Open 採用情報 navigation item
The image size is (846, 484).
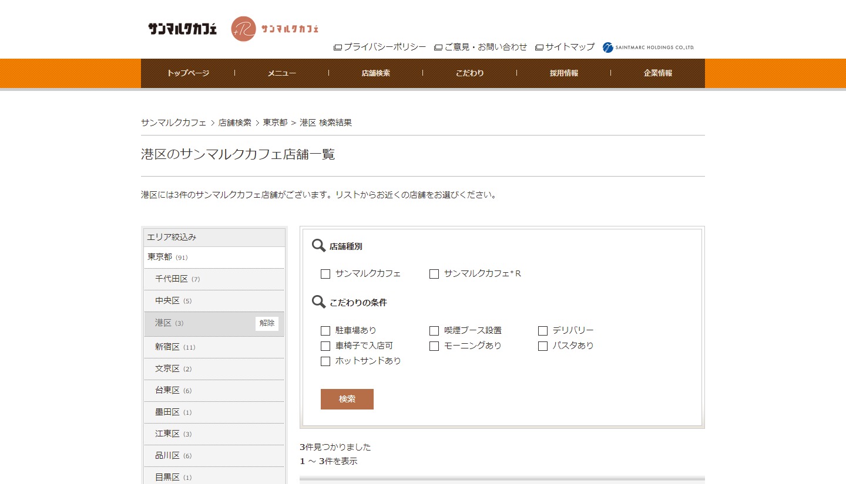coord(564,73)
